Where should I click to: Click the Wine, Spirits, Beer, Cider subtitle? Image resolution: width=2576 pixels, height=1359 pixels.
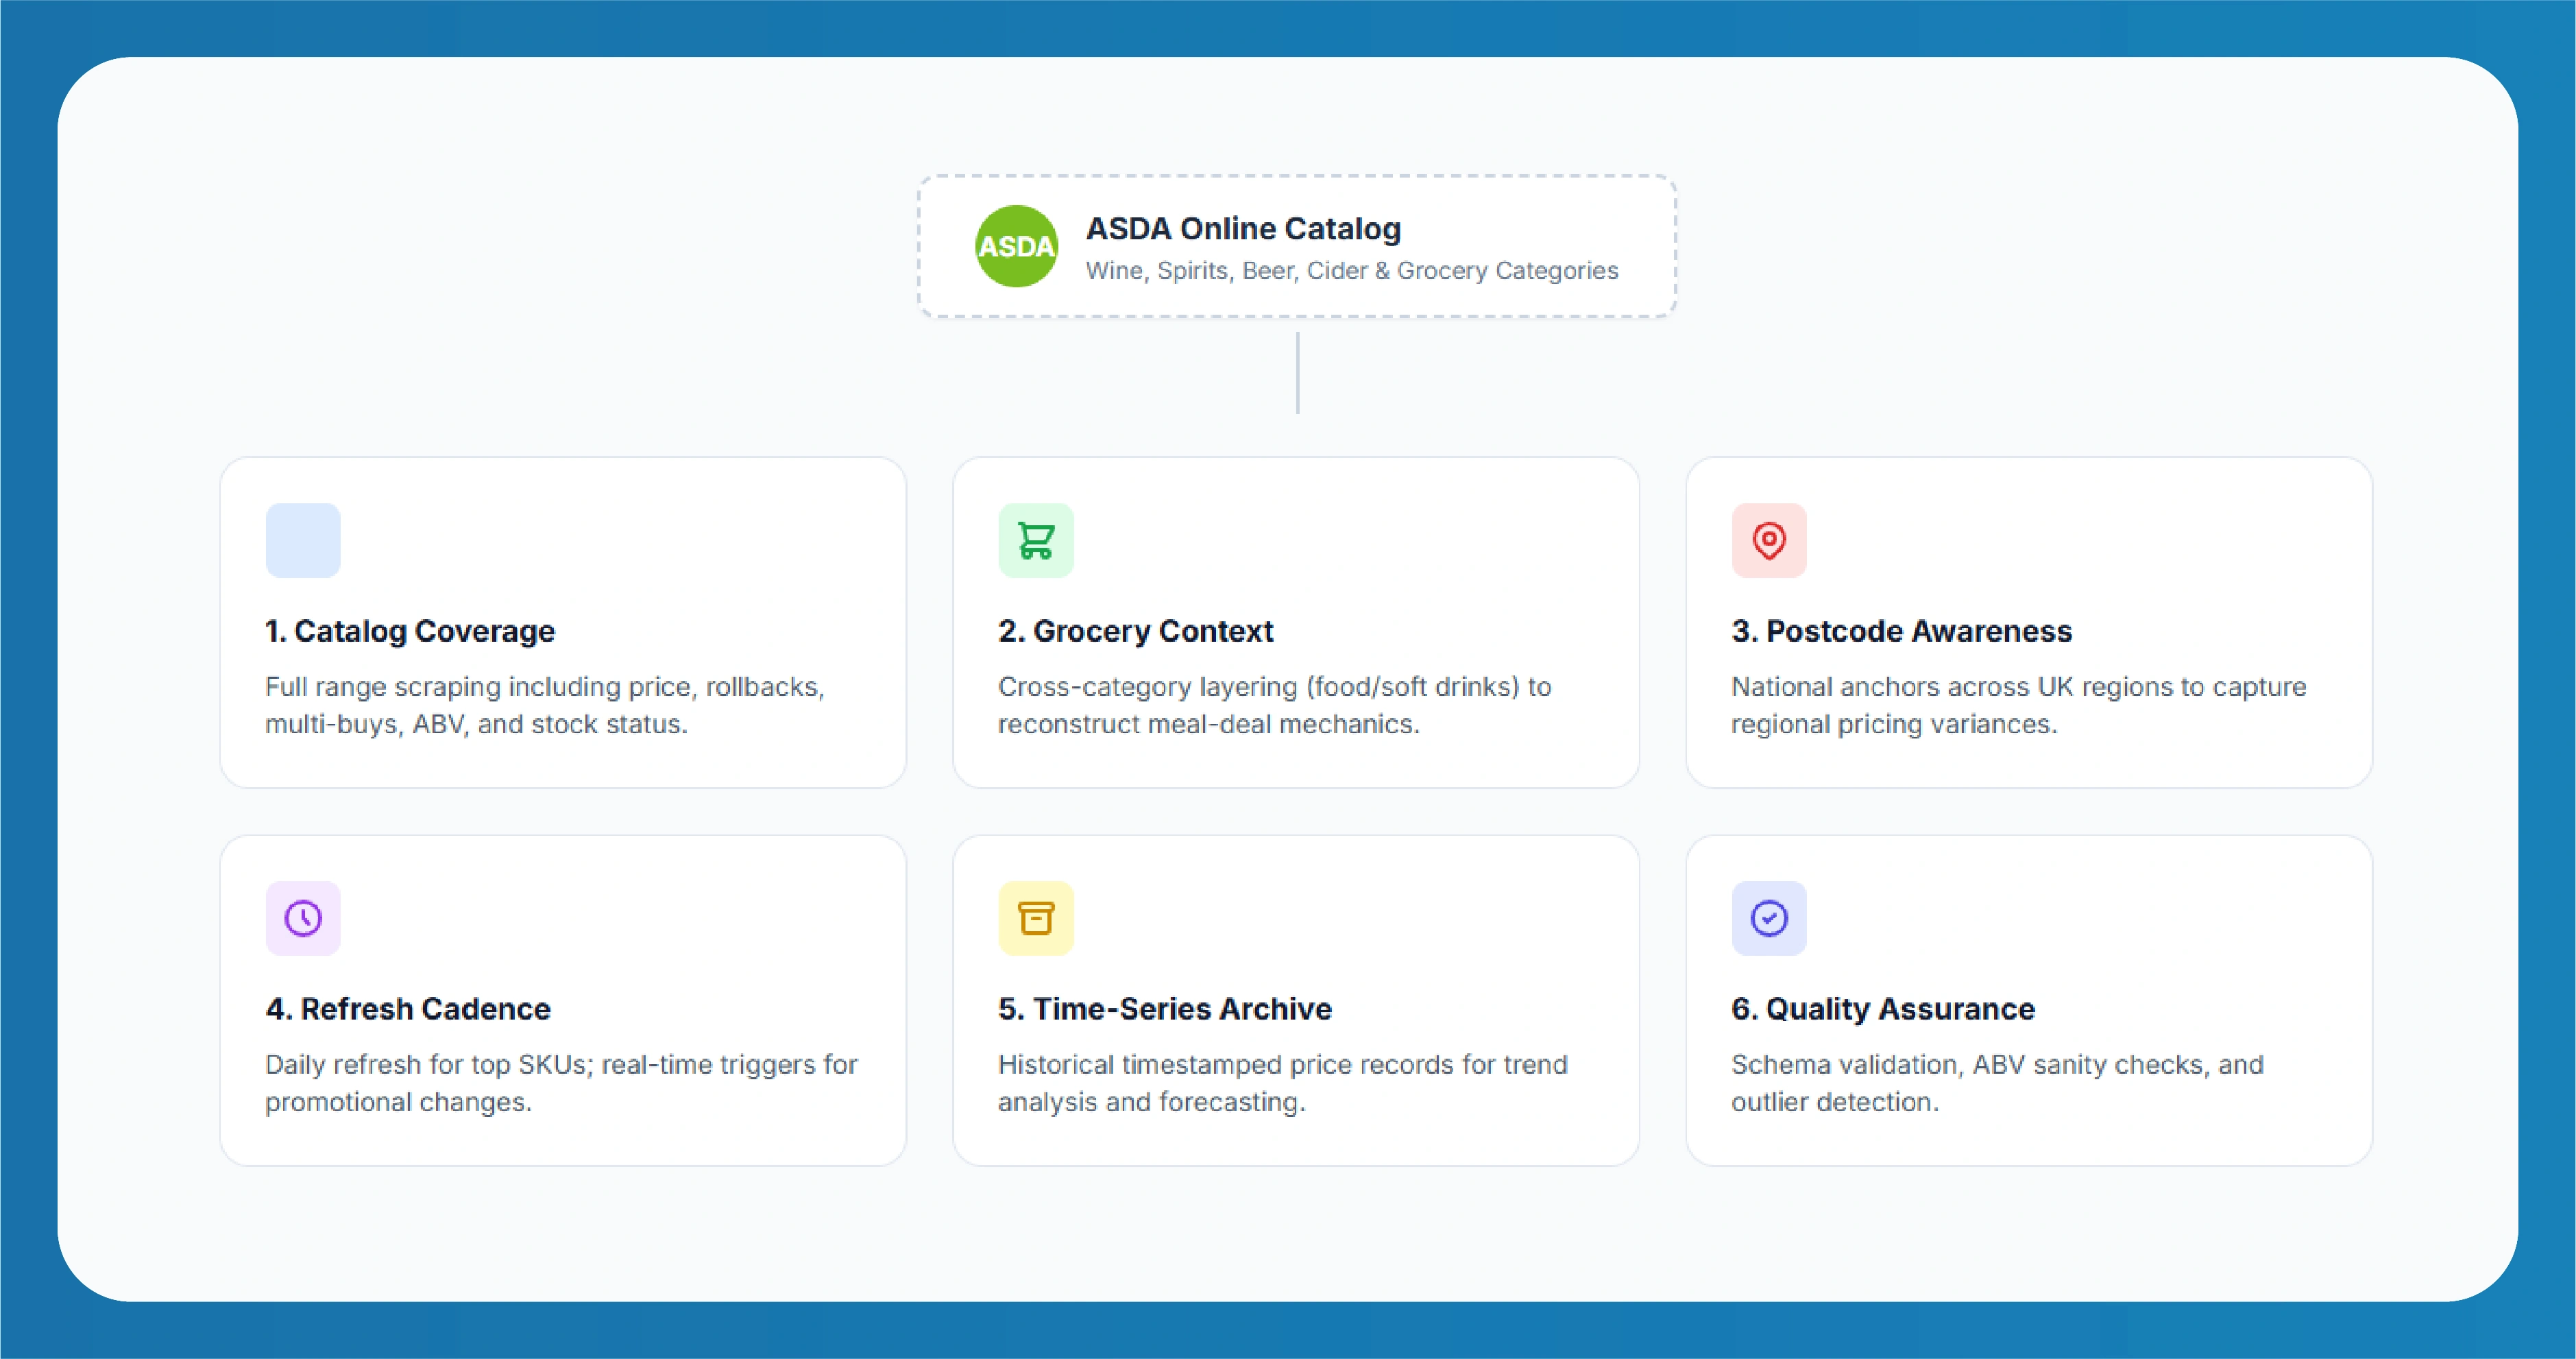pyautogui.click(x=1352, y=271)
